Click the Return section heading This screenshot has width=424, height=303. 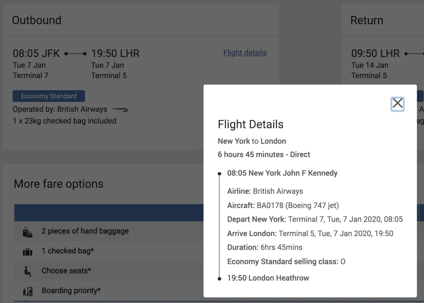click(367, 20)
